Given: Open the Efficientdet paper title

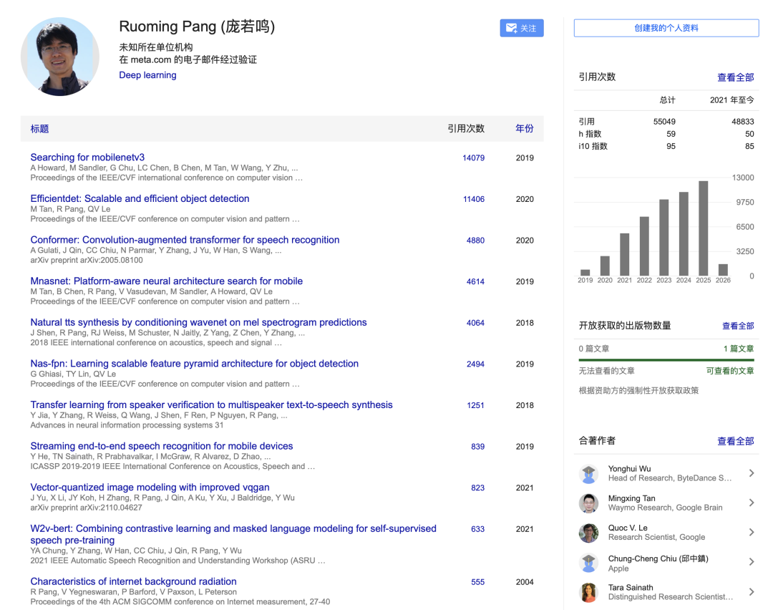Looking at the screenshot, I should pyautogui.click(x=140, y=199).
